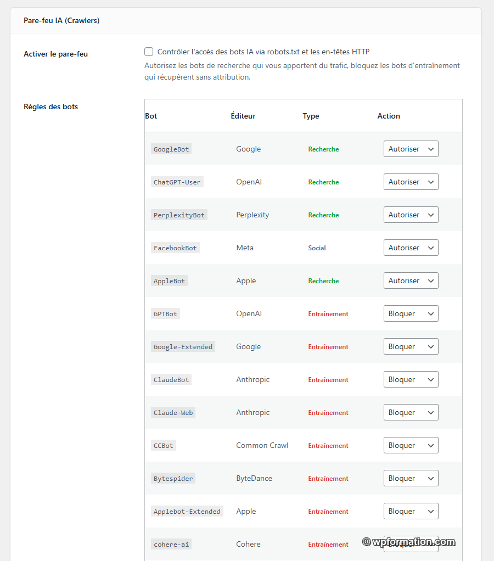The image size is (494, 561).
Task: Click GoogleBot's Recherche type label
Action: tap(323, 149)
